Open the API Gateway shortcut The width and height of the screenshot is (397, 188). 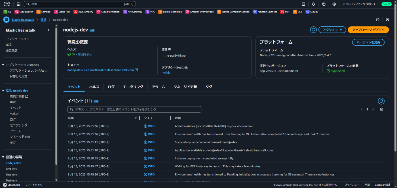coord(132,12)
